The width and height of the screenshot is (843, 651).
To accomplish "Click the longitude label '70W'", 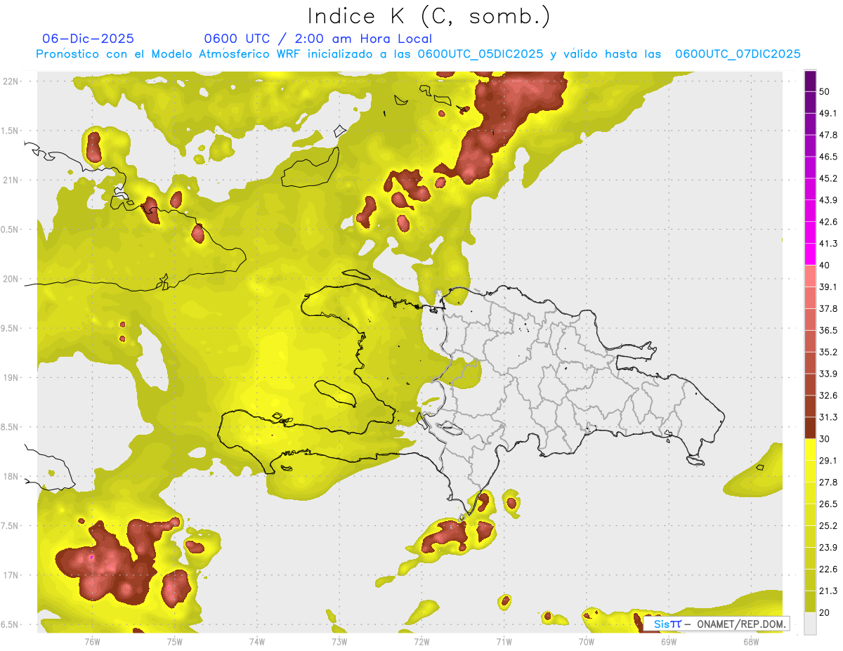I will click(x=587, y=641).
